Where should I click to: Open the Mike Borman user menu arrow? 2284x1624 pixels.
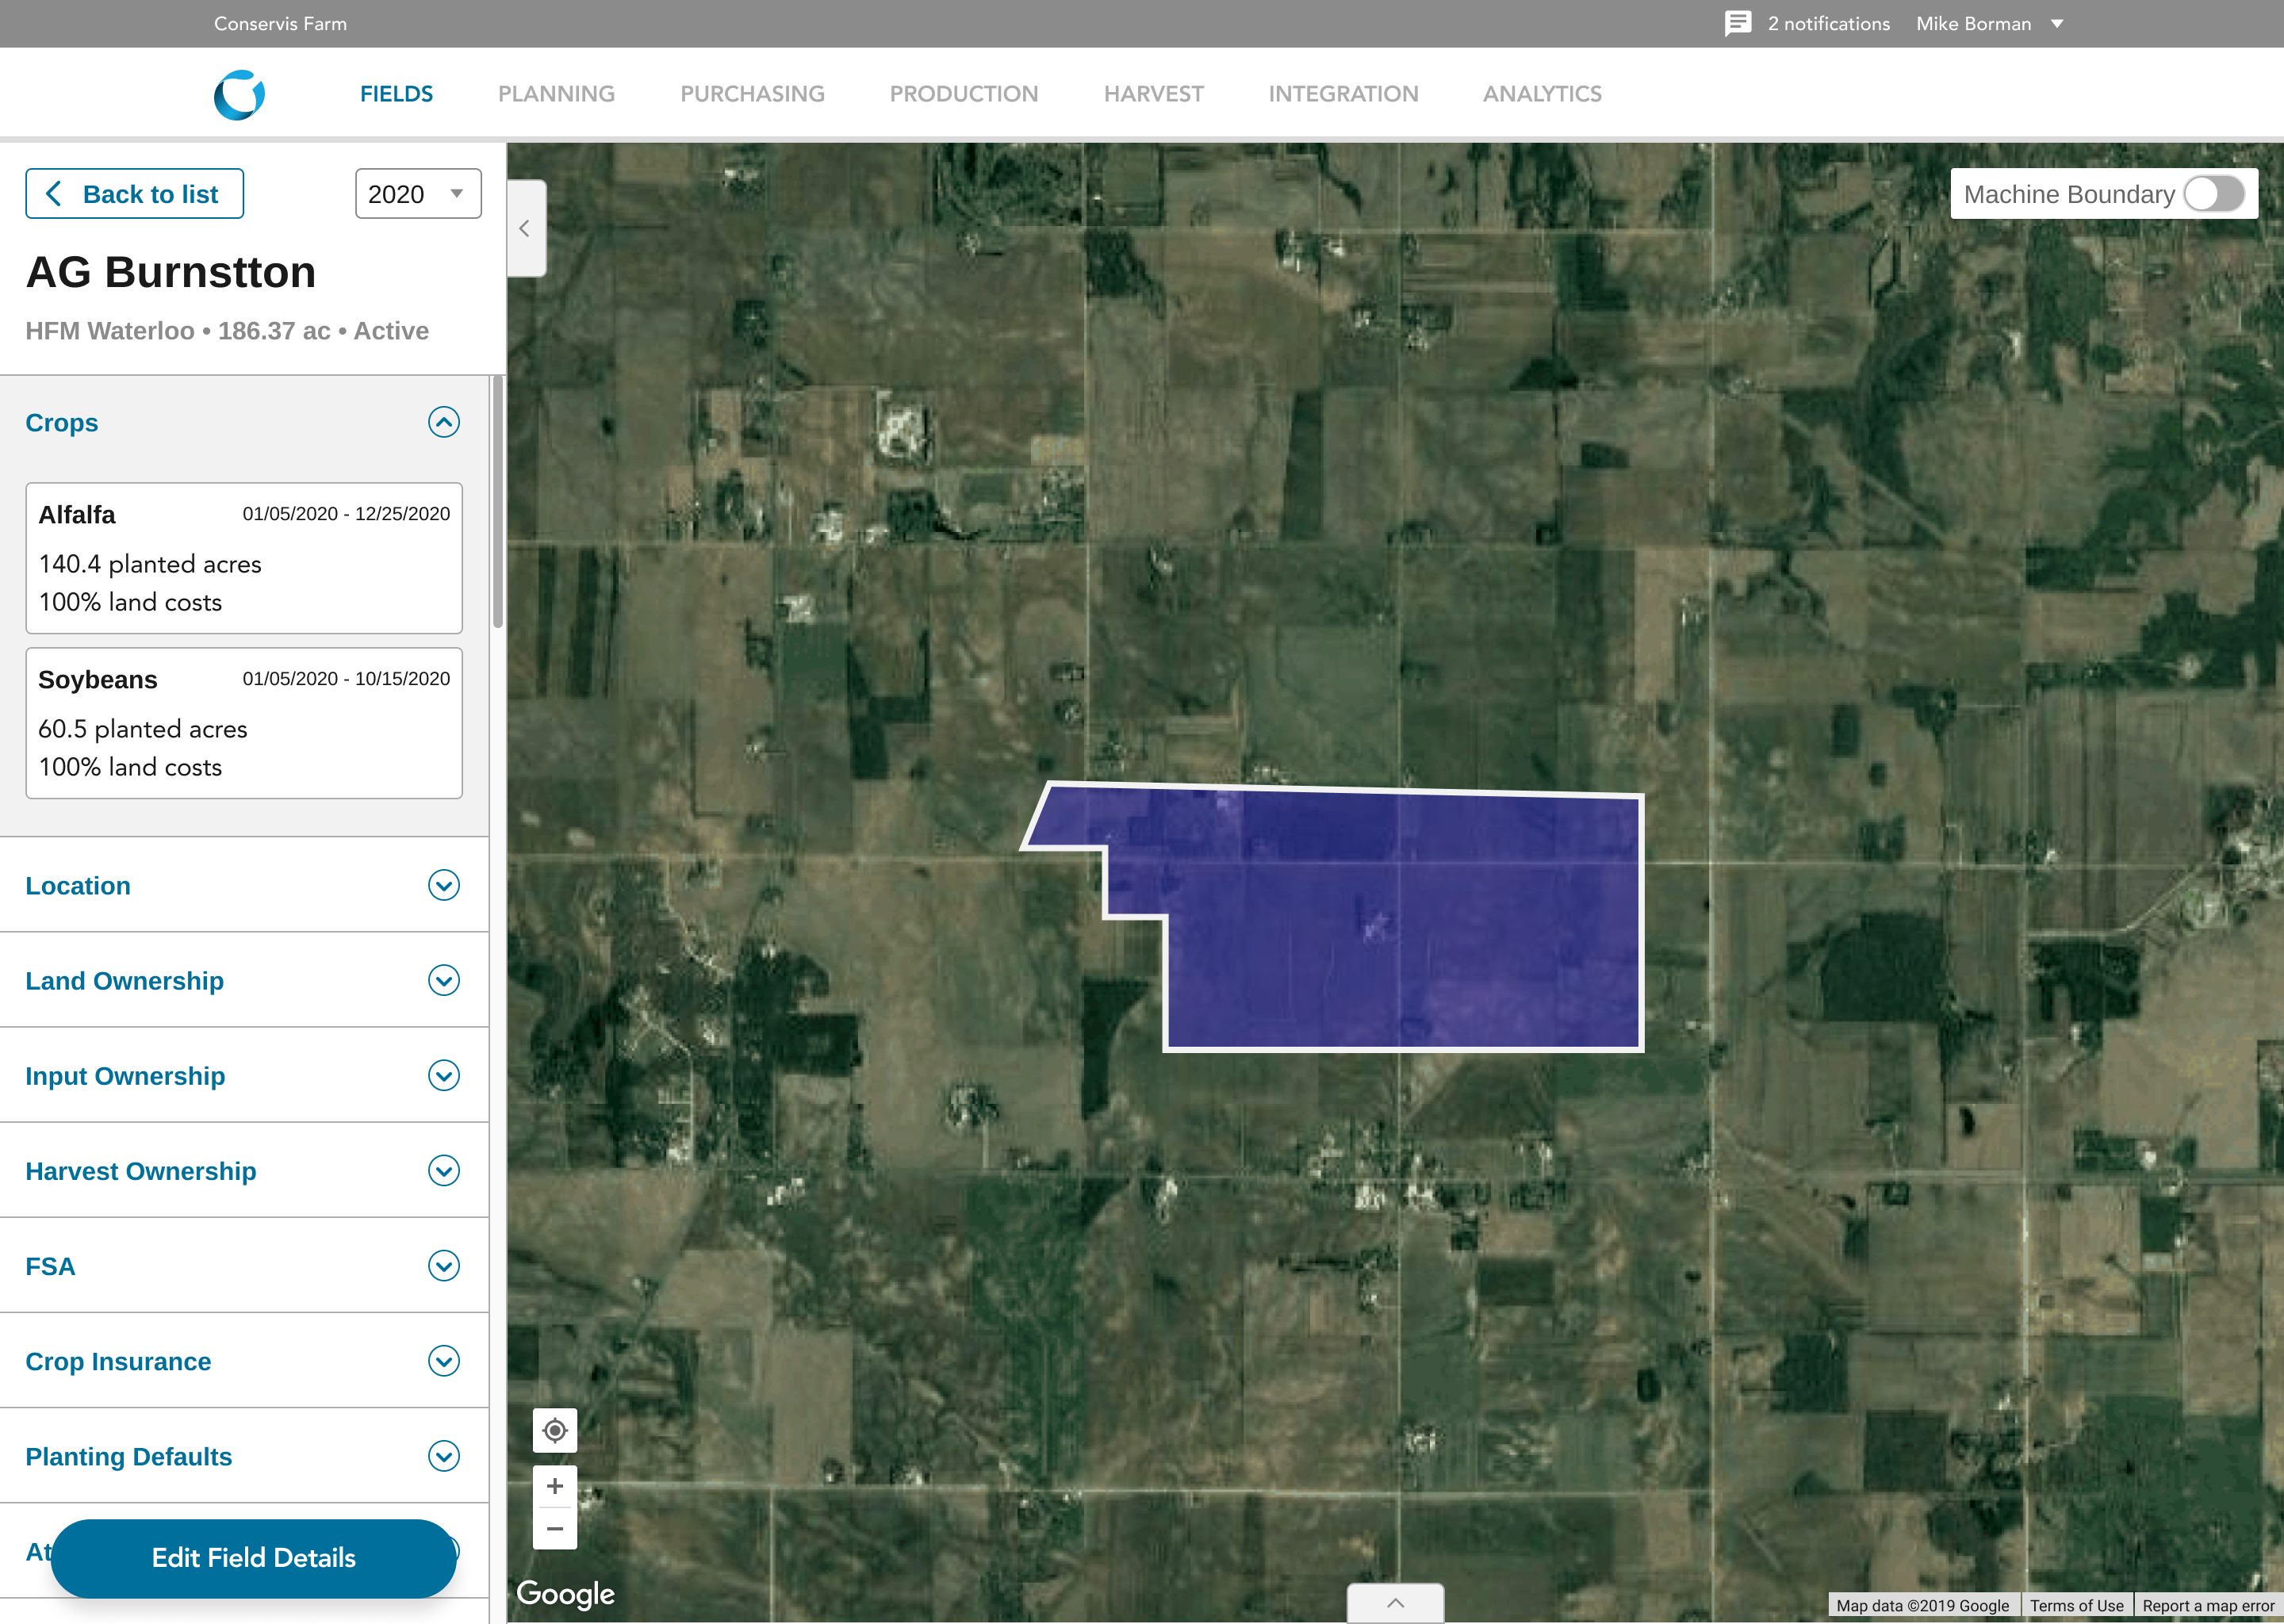[x=2057, y=23]
